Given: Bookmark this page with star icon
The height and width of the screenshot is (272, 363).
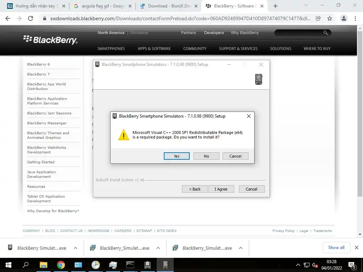Looking at the screenshot, I should pyautogui.click(x=330, y=18).
